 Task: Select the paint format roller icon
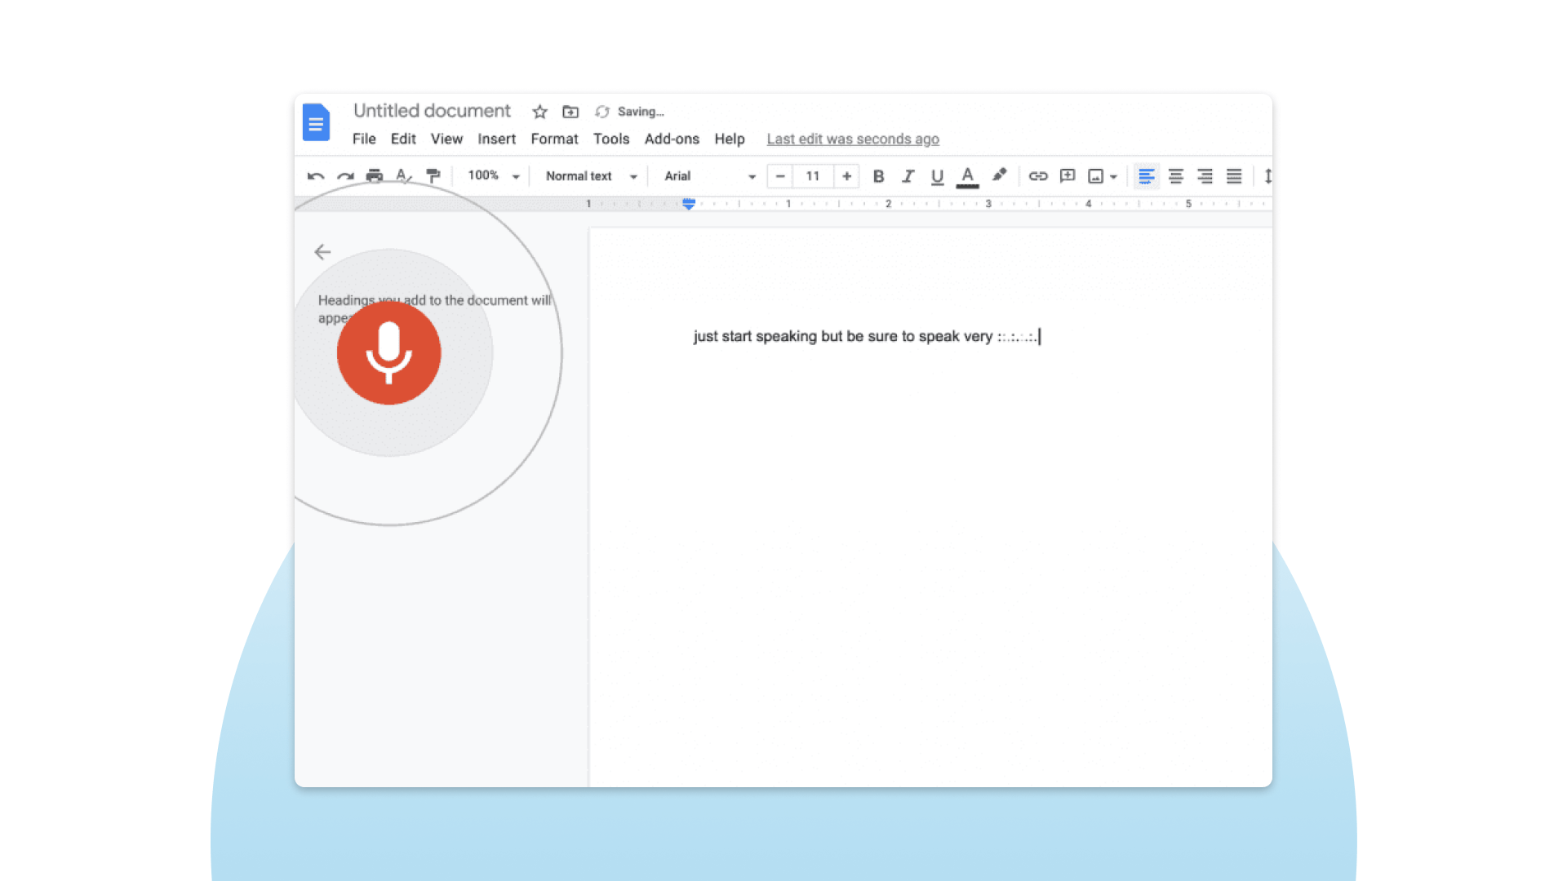tap(433, 176)
